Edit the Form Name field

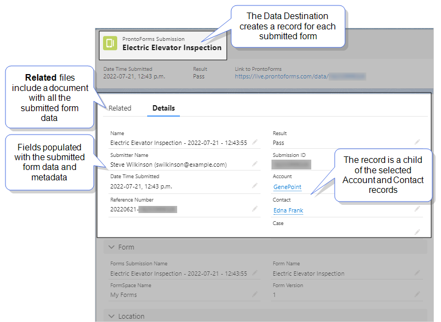pos(417,272)
